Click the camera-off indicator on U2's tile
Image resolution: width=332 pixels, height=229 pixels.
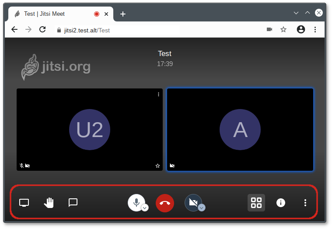[x=27, y=166]
